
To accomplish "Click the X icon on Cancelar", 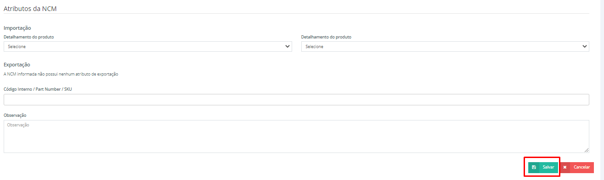I will (565, 168).
